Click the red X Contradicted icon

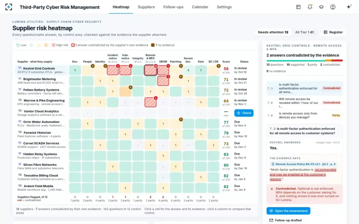click(272, 189)
